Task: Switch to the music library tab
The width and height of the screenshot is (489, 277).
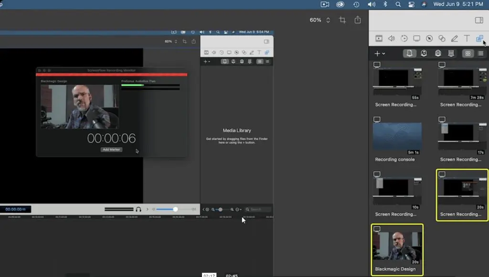Action: pyautogui.click(x=424, y=53)
